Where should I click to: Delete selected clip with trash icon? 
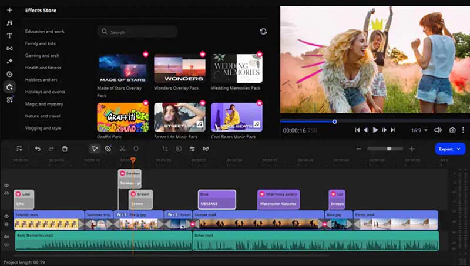(x=65, y=149)
